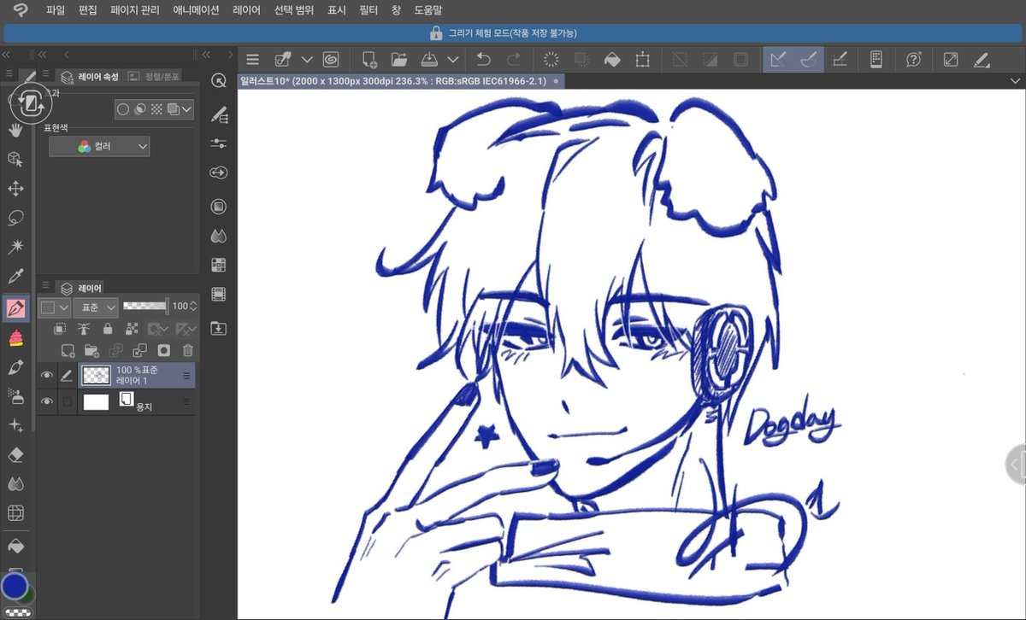Open Quick Access panel icon
Image resolution: width=1026 pixels, height=620 pixels.
pos(219,80)
